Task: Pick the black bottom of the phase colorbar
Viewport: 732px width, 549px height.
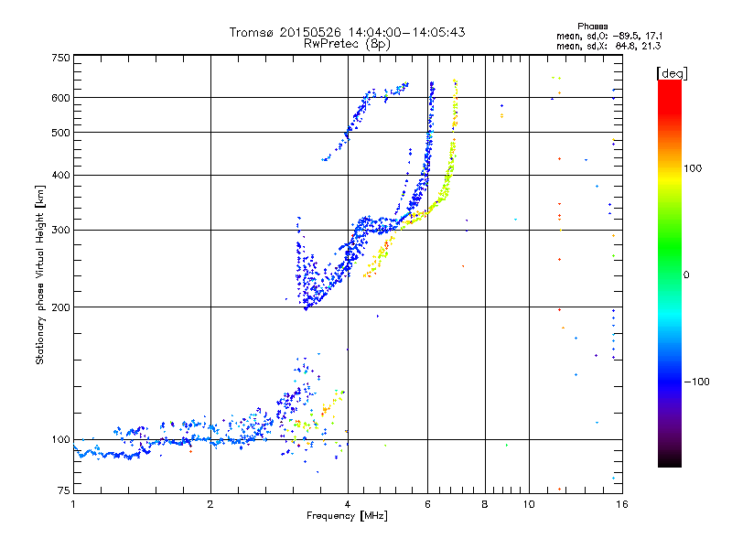Action: [670, 460]
